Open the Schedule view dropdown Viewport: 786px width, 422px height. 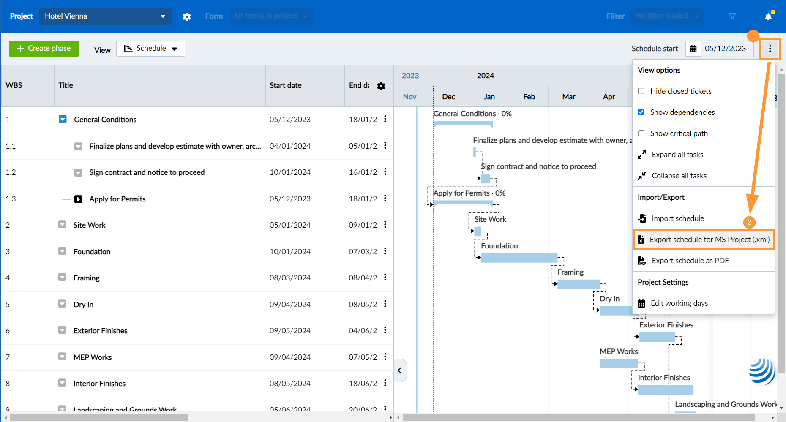[x=150, y=48]
